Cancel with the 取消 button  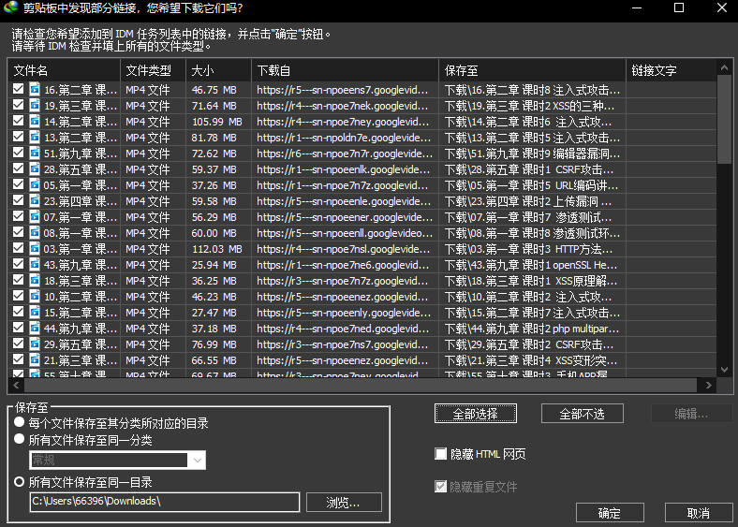coord(699,512)
